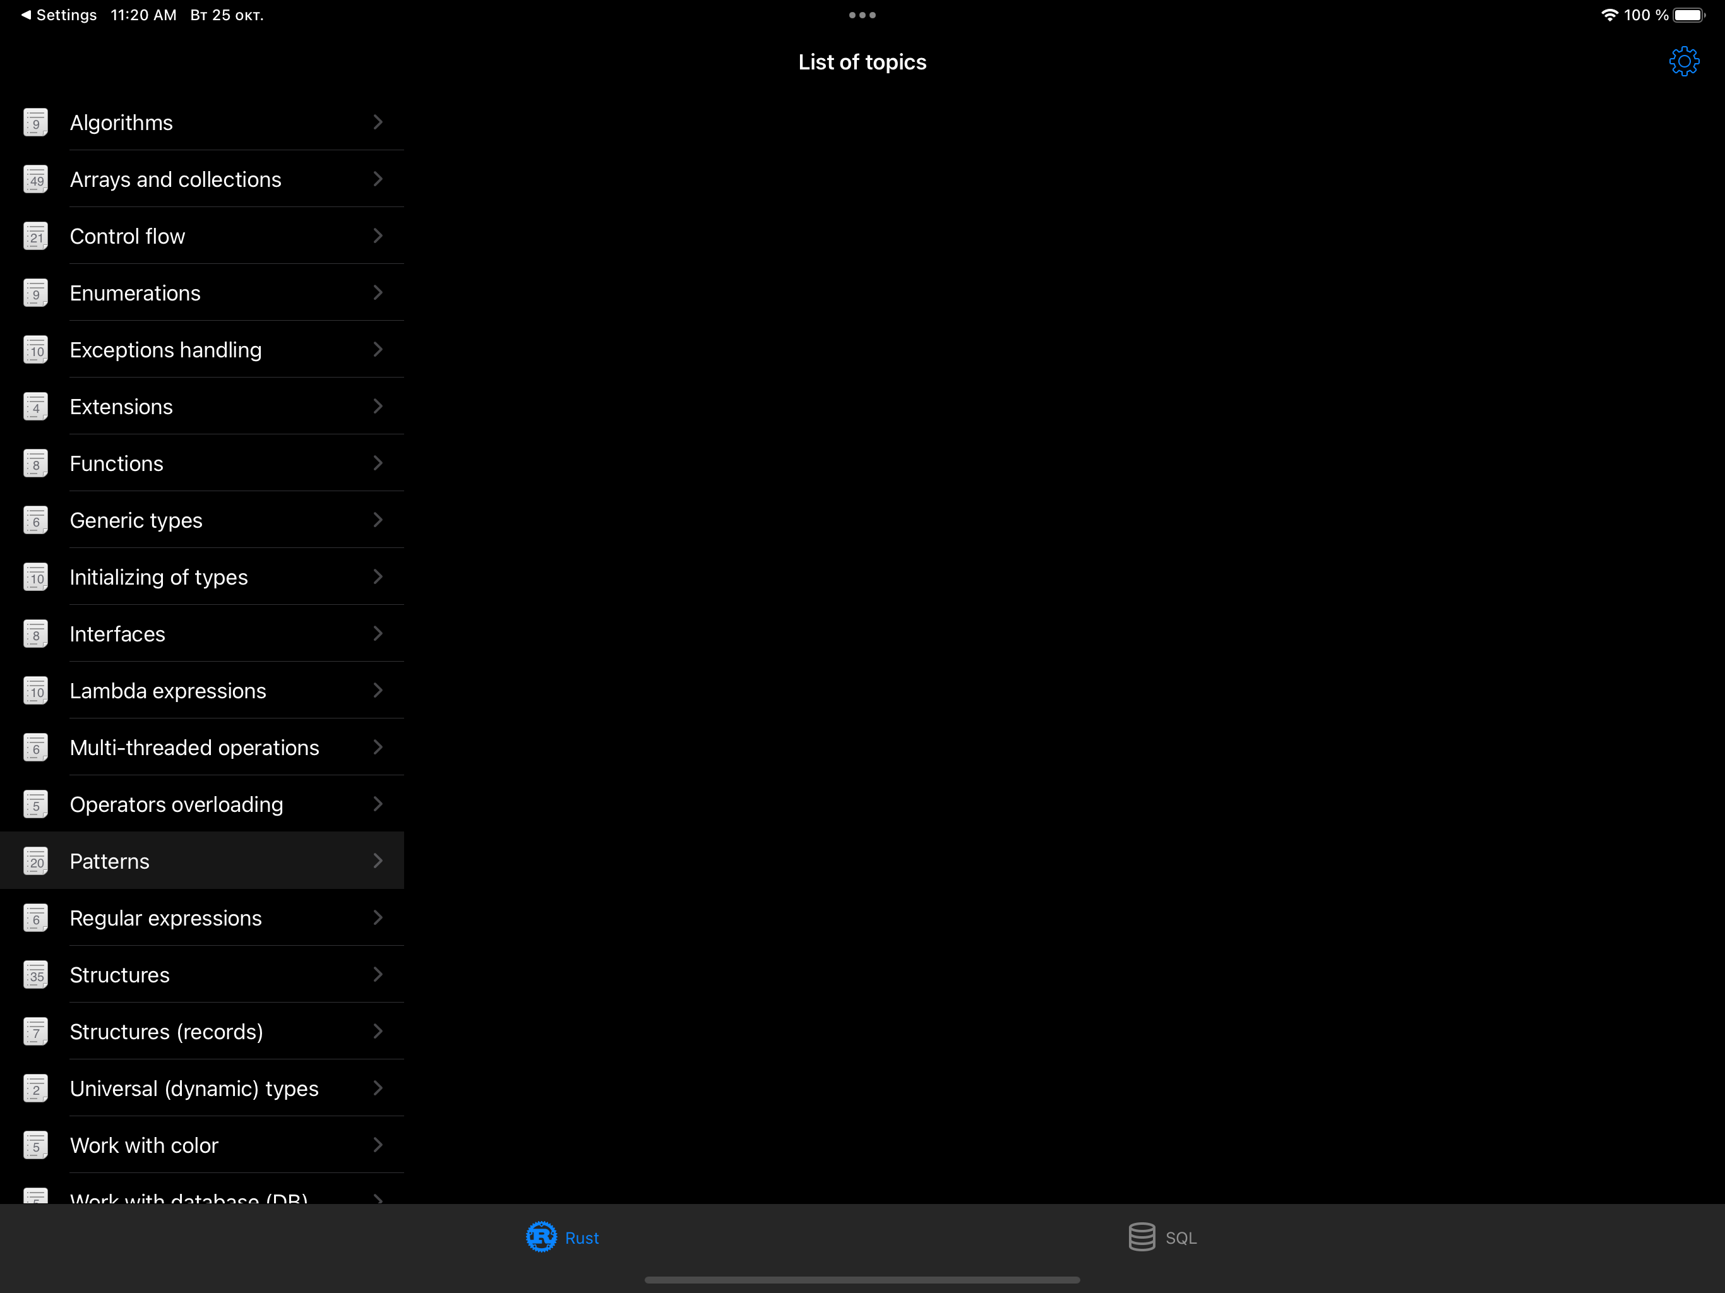Select the Enumerations topic
This screenshot has height=1293, width=1725.
(x=202, y=293)
